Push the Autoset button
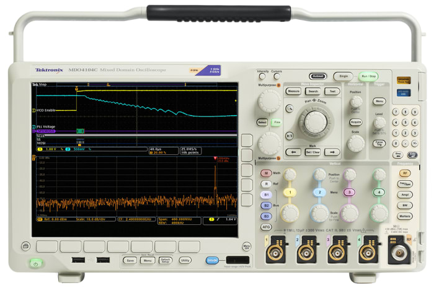 pos(317,76)
